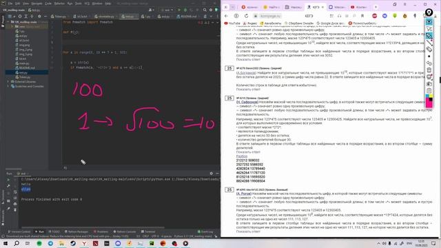Pick the magenta color swatch in annotation toolbar
441x248 pixels.
point(429,103)
